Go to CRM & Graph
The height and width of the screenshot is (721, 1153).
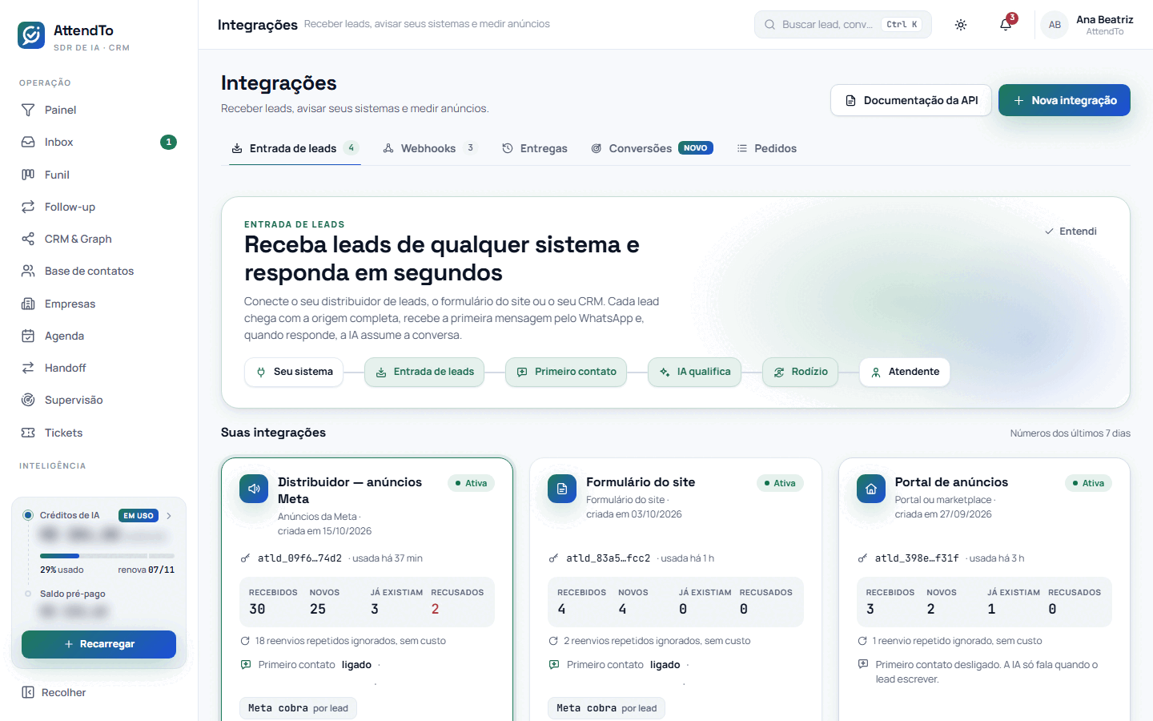pyautogui.click(x=99, y=239)
